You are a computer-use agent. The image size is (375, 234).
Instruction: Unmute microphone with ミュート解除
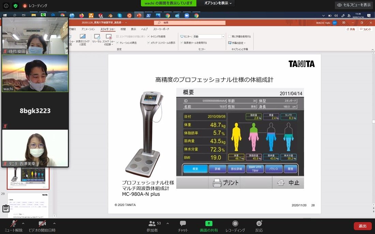tap(14, 226)
